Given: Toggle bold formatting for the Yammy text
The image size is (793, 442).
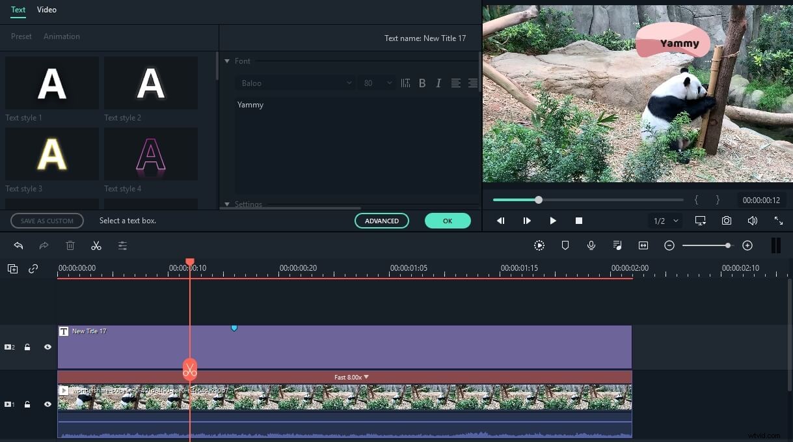Looking at the screenshot, I should (422, 83).
